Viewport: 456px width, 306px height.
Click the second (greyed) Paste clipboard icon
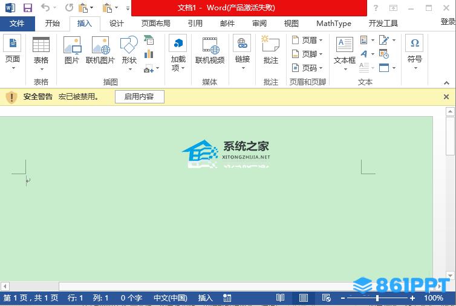pyautogui.click(x=107, y=8)
